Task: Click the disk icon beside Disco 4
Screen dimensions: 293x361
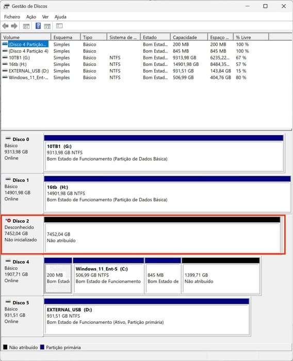Action: (x=8, y=261)
